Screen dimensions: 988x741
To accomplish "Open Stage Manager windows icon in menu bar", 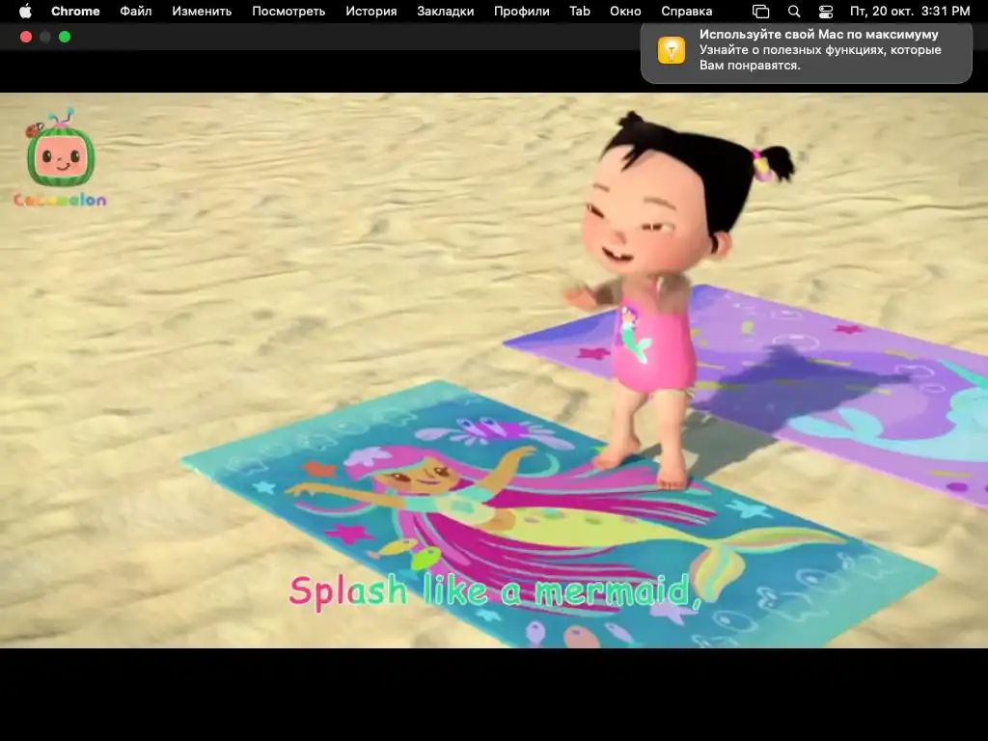I will tap(760, 12).
